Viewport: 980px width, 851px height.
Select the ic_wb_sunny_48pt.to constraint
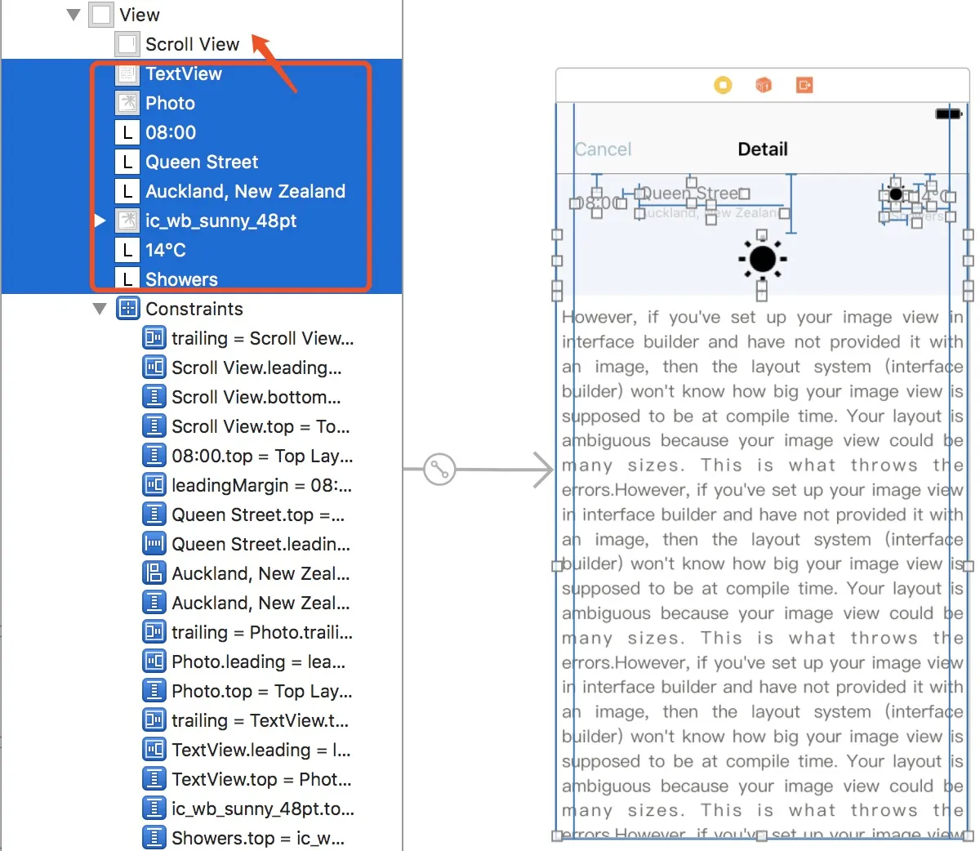[201, 809]
